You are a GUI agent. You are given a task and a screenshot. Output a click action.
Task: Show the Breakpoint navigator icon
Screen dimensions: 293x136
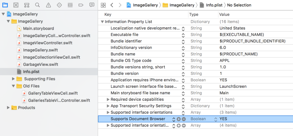[81, 5]
